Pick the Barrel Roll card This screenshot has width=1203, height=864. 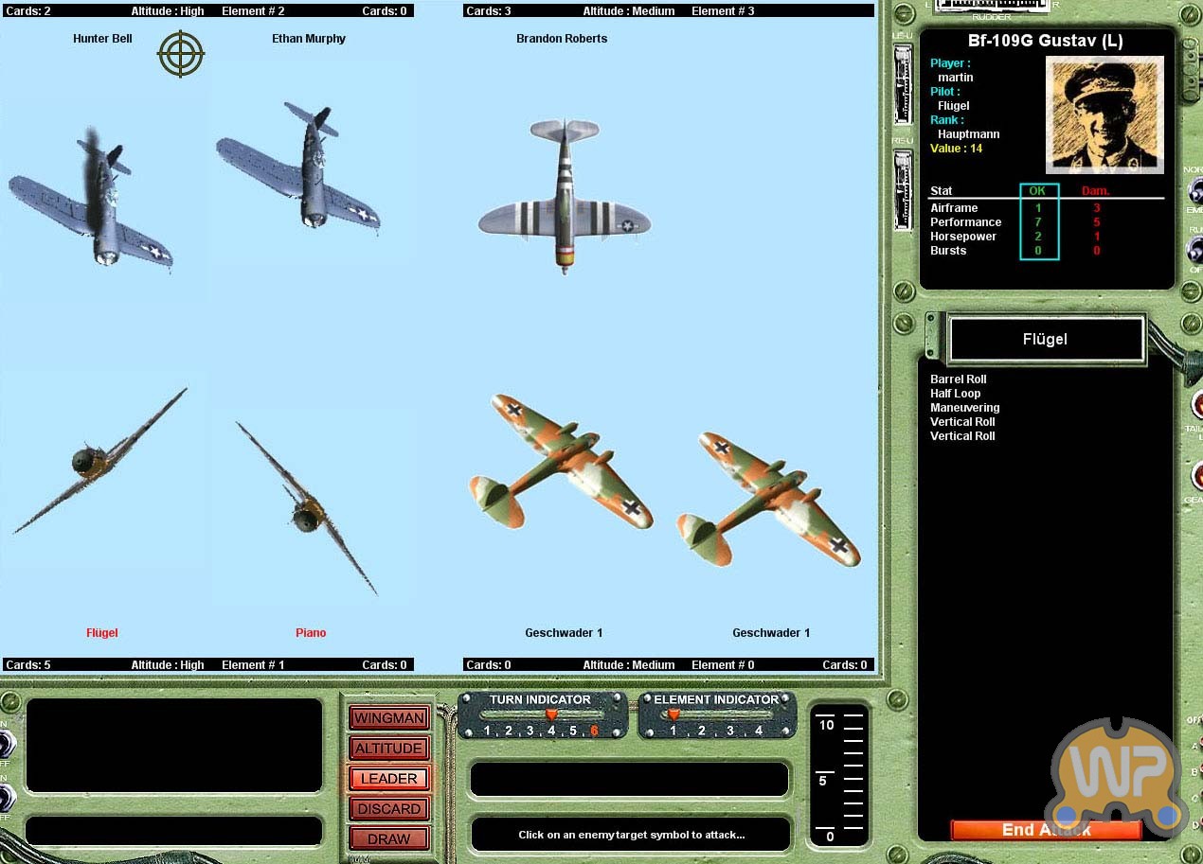point(959,379)
